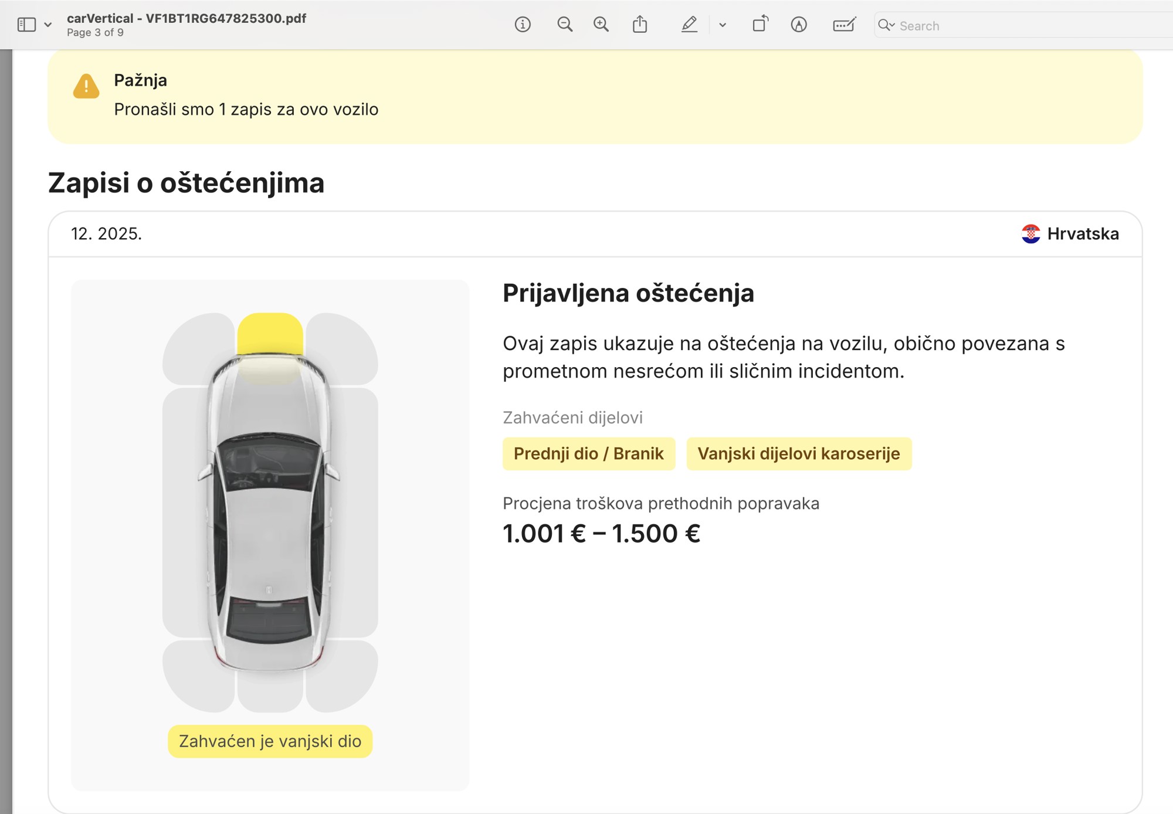Click the 'Page 3 of 9' indicator
The image size is (1173, 814).
[x=95, y=33]
